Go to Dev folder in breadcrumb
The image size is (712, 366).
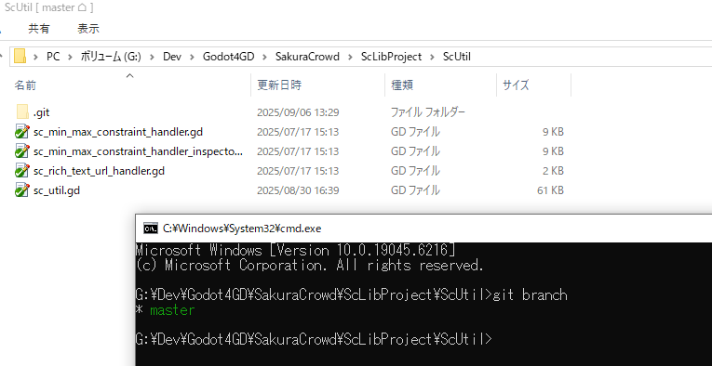172,57
